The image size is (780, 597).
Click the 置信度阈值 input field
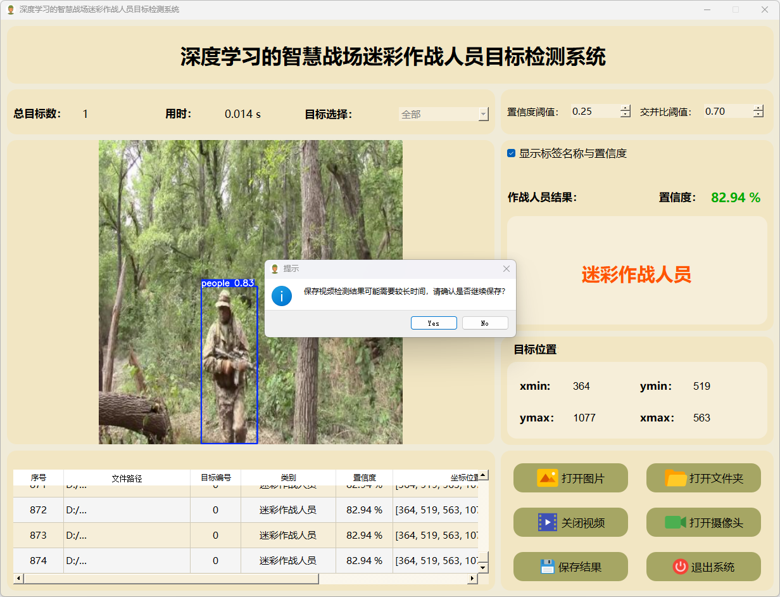coord(594,112)
